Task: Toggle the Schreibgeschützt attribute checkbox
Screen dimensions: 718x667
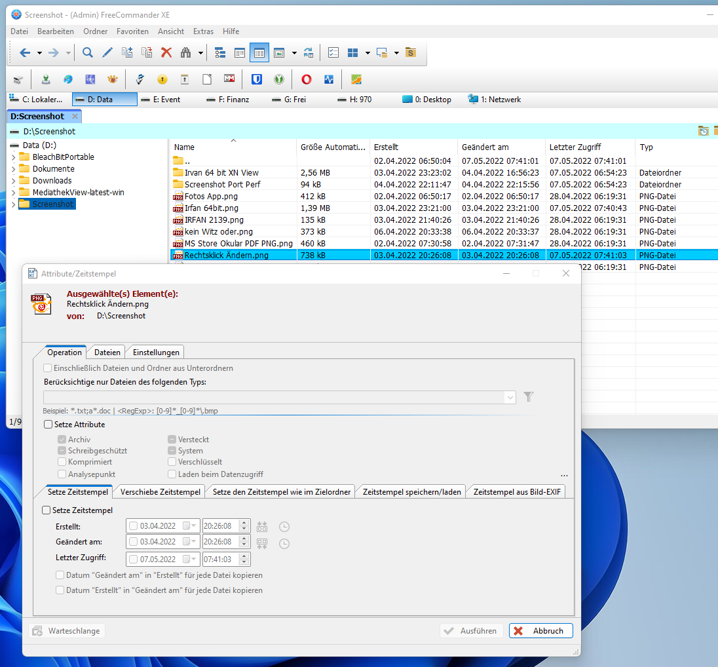Action: (x=62, y=451)
